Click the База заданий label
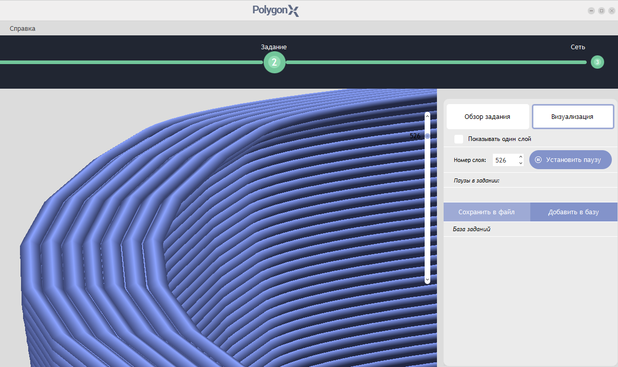The height and width of the screenshot is (367, 618). (472, 229)
